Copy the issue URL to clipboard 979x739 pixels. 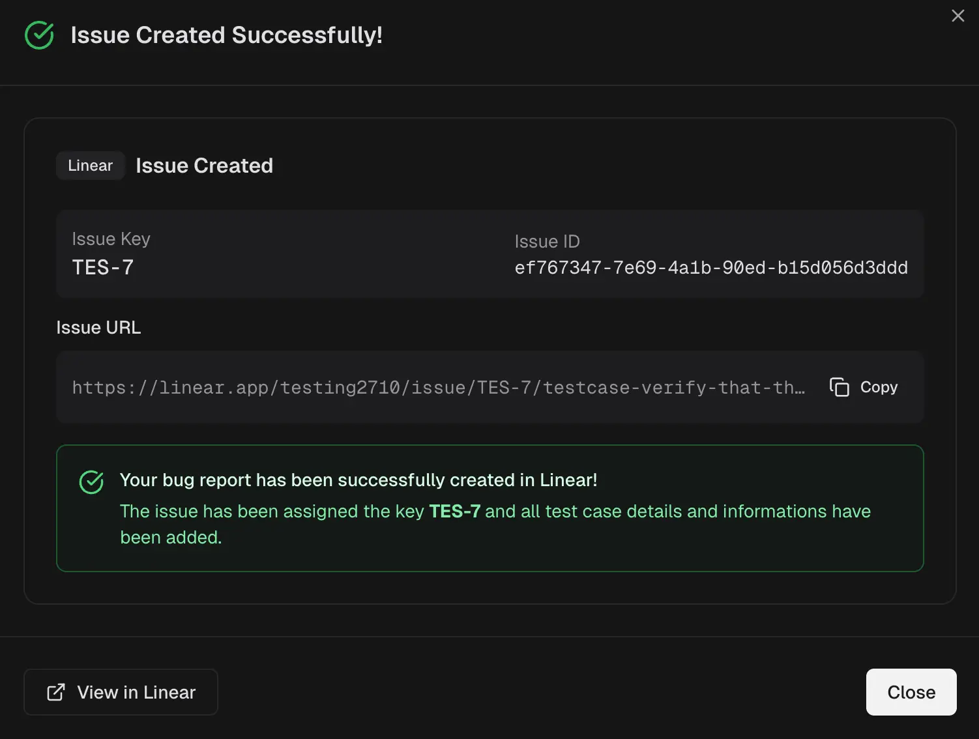(x=862, y=386)
